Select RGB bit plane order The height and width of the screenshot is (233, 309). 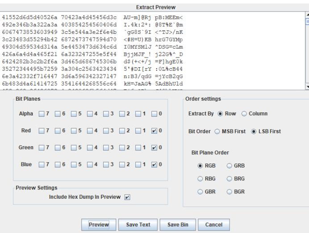(200, 166)
